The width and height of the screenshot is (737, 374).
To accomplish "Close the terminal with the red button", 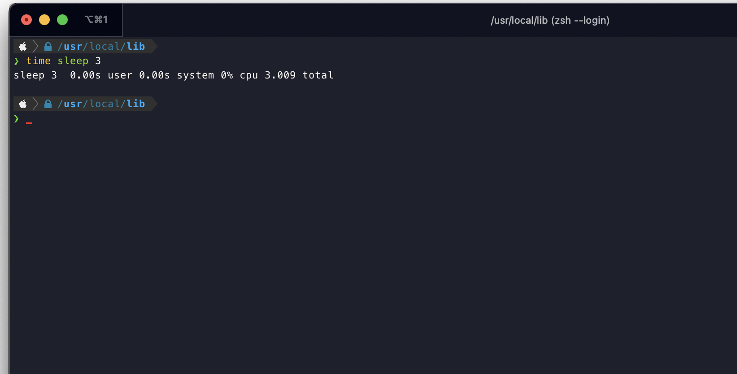I will click(x=26, y=20).
